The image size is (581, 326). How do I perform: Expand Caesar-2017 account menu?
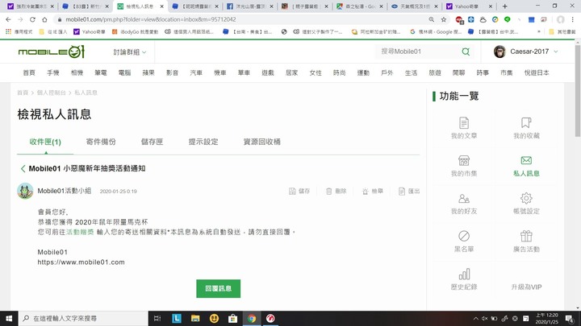pos(555,52)
